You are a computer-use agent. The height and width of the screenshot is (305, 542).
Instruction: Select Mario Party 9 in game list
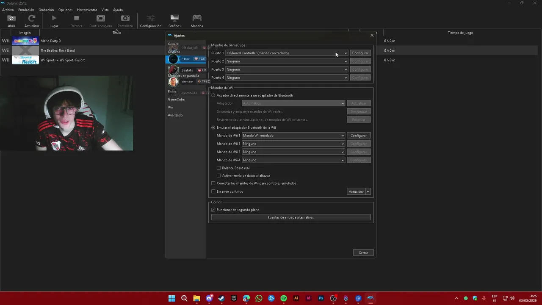point(50,41)
